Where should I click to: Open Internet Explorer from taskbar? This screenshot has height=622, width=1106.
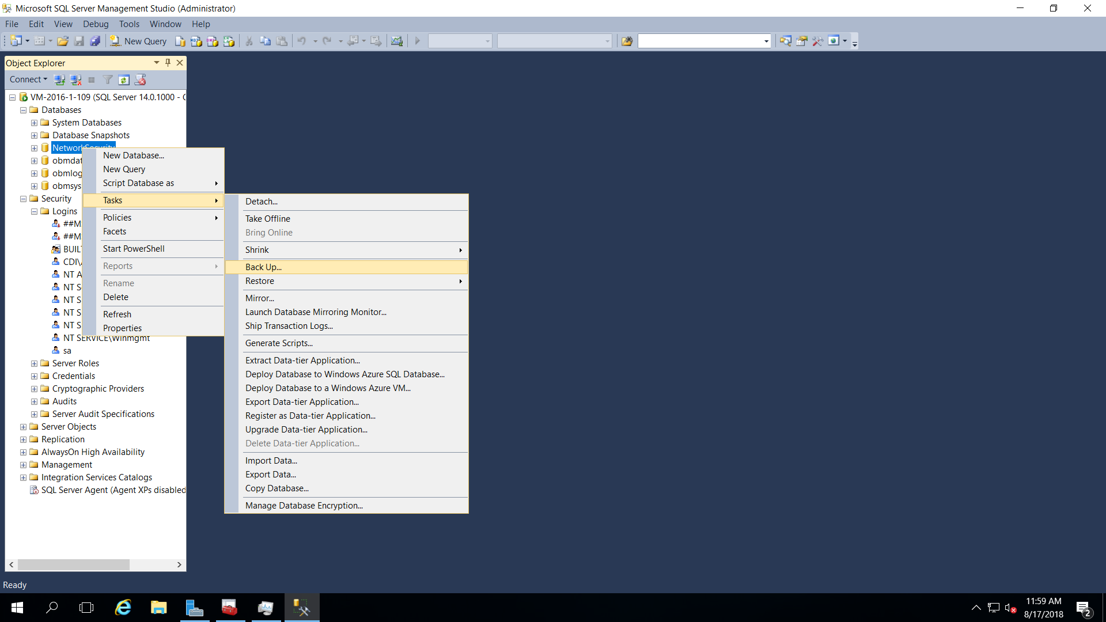click(x=123, y=608)
